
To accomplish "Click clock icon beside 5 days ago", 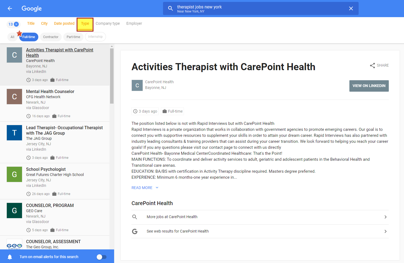I will (x=29, y=230).
